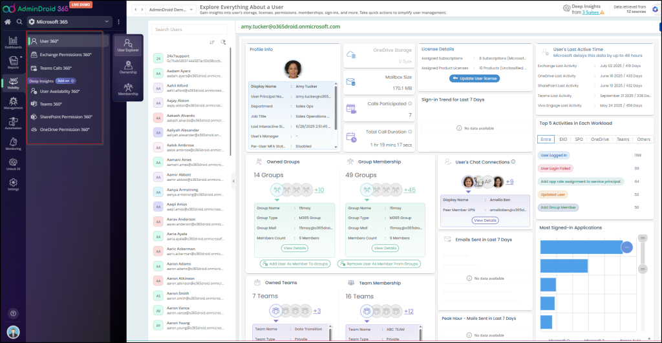Click info icon next to Total Call Duration
Screen dimensions: 662x343
coord(410,132)
